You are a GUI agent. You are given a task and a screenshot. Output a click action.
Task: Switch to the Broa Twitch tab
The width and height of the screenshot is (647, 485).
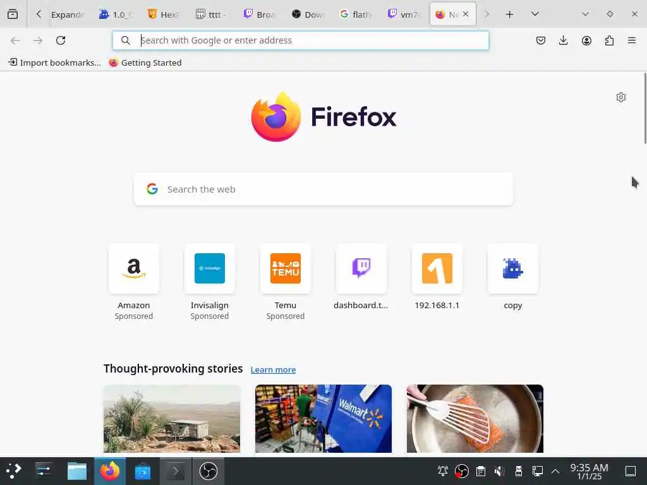[260, 15]
